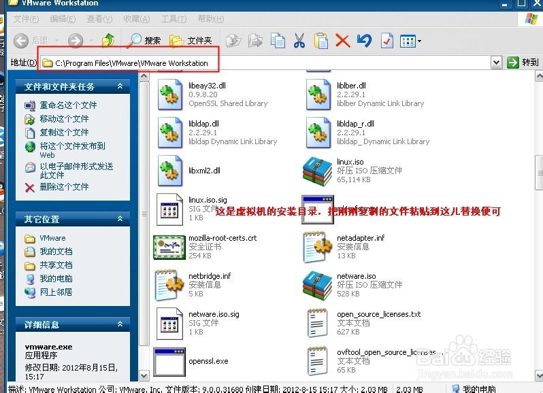Open the 编辑(E) menu
Viewport: 543px width, 393px height.
(63, 19)
